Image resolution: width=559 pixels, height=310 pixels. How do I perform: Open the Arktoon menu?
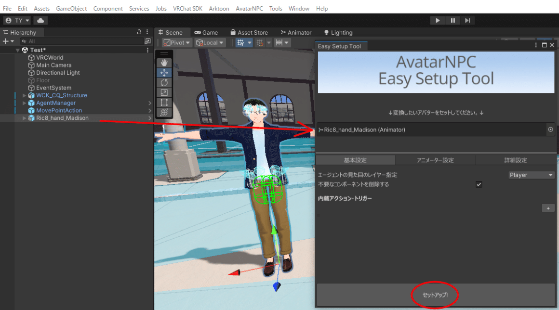219,9
